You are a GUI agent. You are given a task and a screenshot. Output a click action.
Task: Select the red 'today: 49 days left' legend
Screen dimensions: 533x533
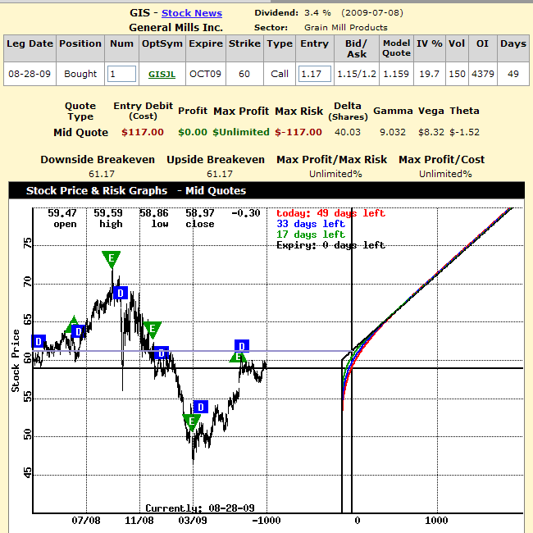[x=330, y=213]
